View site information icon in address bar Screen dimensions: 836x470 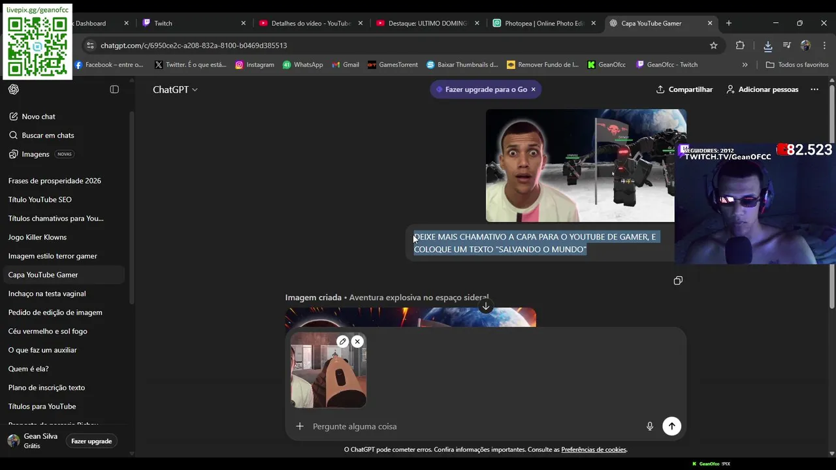[89, 46]
